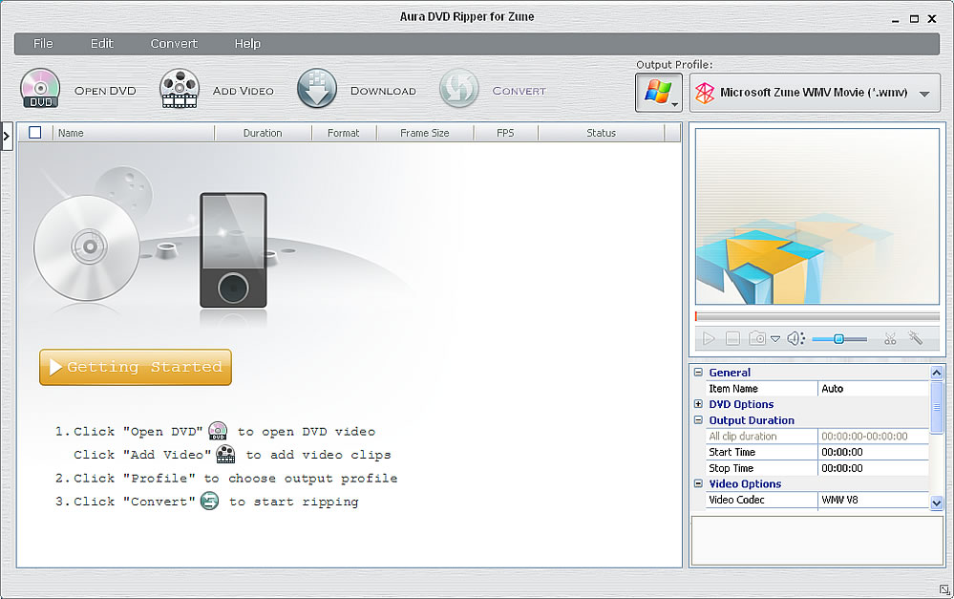The height and width of the screenshot is (599, 954).
Task: Click the Stop Time value field
Action: click(873, 468)
